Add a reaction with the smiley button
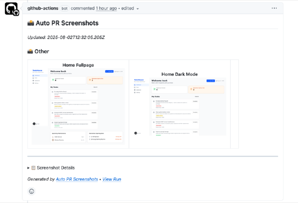The width and height of the screenshot is (298, 203). [x=32, y=191]
